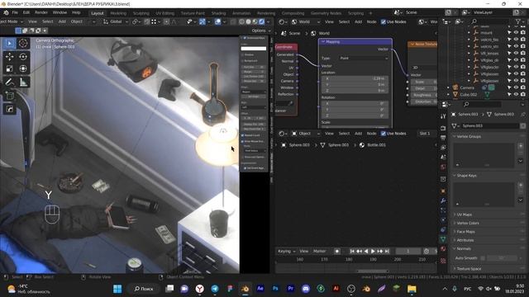The height and width of the screenshot is (297, 529).
Task: Switch viewport to wireframe shading mode
Action: (241, 21)
